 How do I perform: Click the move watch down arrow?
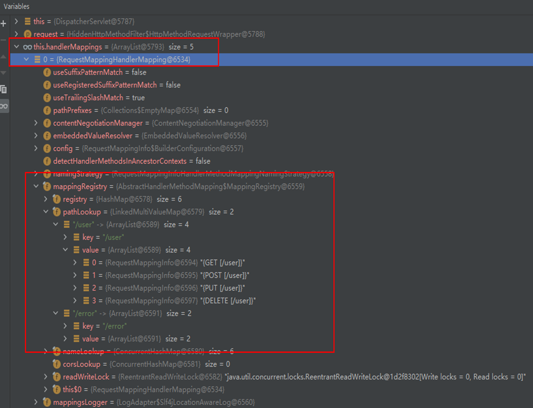coord(3,73)
